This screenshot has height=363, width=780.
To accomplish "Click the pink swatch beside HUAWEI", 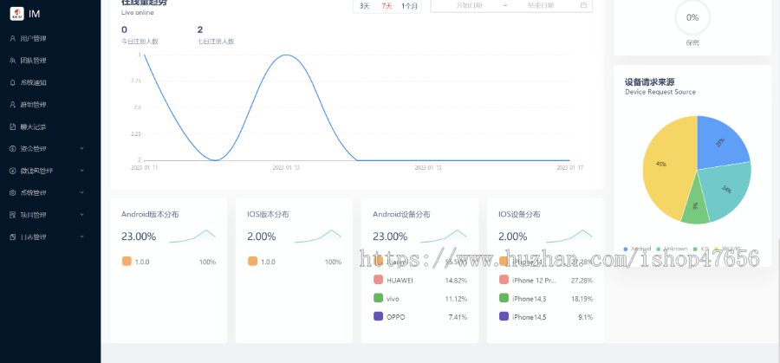I will pos(378,280).
